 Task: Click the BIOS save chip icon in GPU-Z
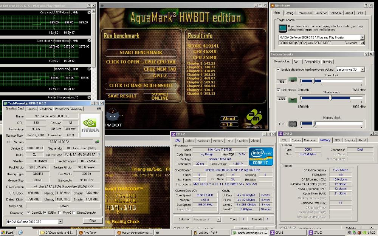(97, 142)
